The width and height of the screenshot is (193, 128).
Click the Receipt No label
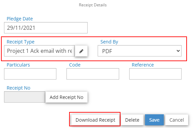tap(18, 88)
